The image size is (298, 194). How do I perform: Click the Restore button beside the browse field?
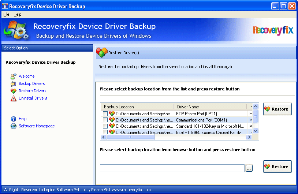coord(277,167)
